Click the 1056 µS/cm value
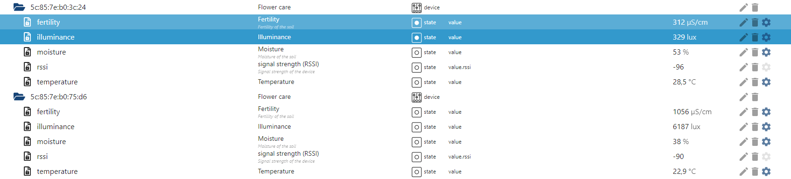Viewport: 791px width, 179px height. click(692, 112)
